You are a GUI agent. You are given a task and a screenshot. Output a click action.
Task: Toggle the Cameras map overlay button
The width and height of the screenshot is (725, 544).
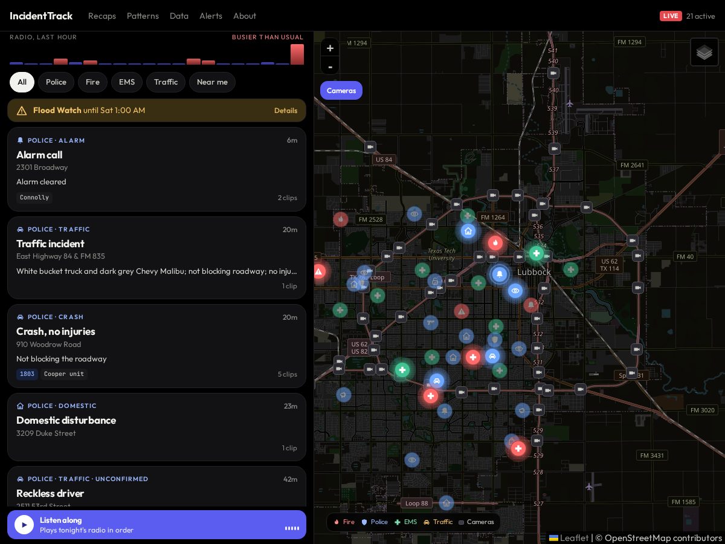click(x=341, y=91)
